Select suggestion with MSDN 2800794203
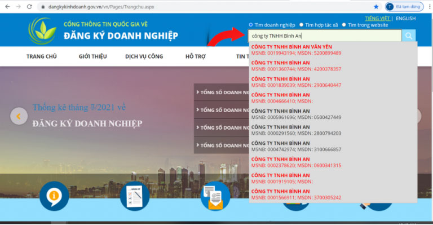Screen dimensions: 433x225 [333, 130]
